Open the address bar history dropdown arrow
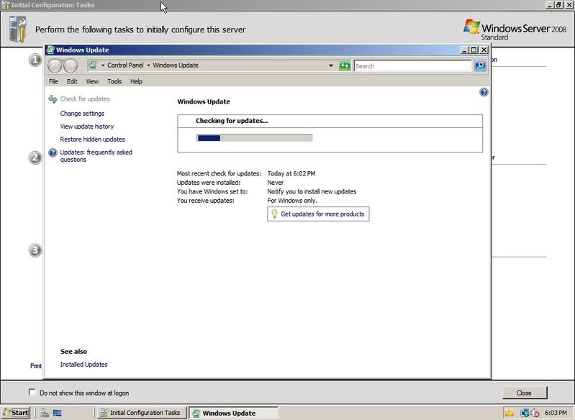The image size is (575, 420). [331, 65]
